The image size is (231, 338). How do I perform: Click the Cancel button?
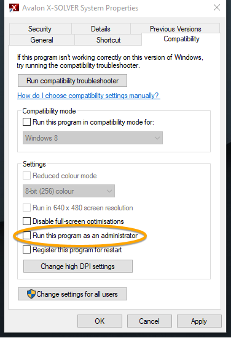(149, 321)
